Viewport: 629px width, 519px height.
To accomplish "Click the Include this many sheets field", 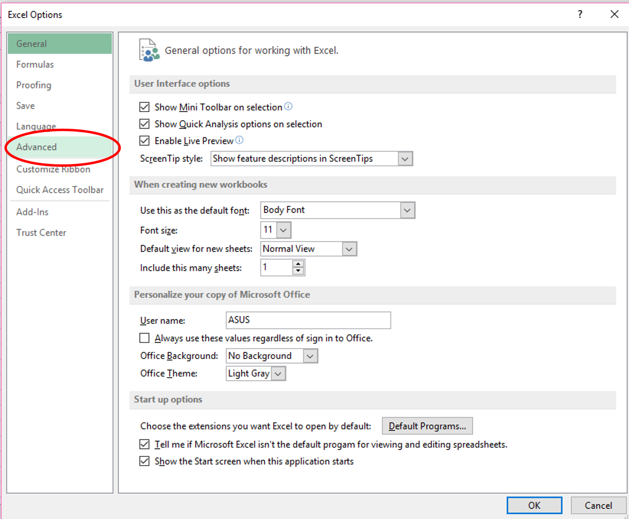I will click(277, 268).
